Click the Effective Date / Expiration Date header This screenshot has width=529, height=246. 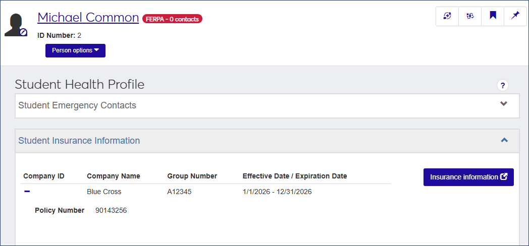click(x=295, y=176)
